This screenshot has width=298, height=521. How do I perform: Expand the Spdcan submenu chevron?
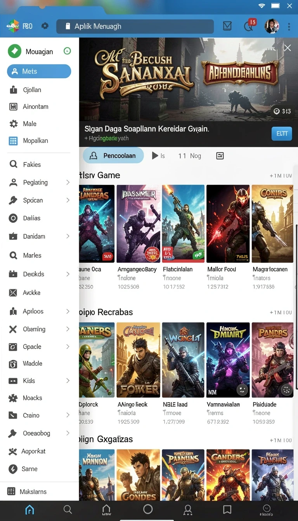point(68,200)
